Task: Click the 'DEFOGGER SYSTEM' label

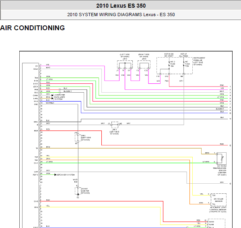Action: [66, 175]
